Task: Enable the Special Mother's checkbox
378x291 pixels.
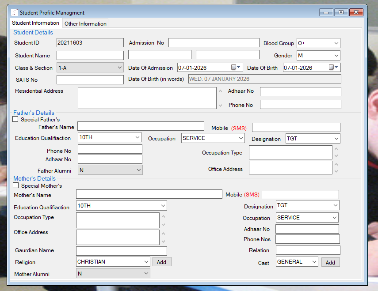Action: (x=15, y=185)
